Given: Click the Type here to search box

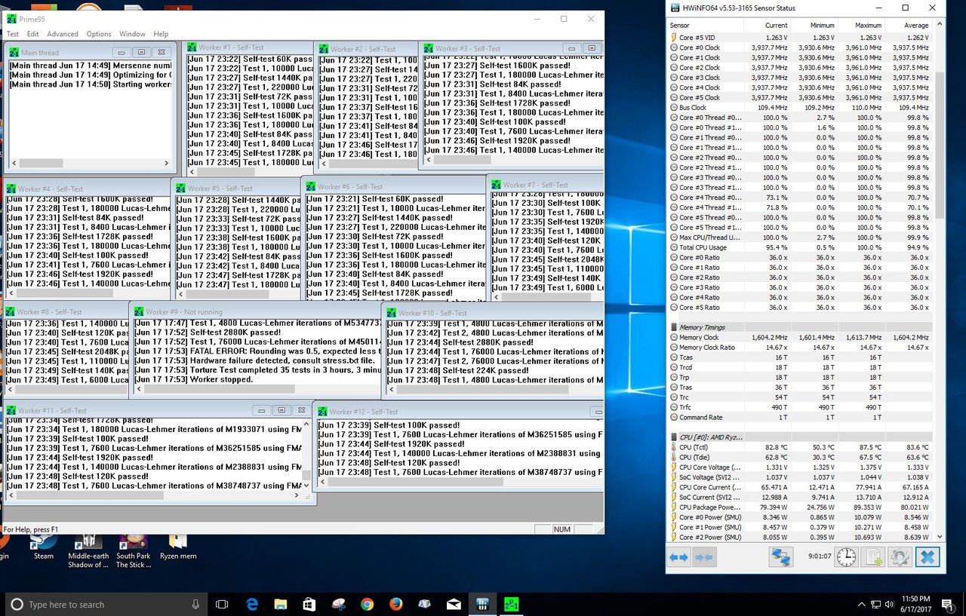Looking at the screenshot, I should pos(106,604).
